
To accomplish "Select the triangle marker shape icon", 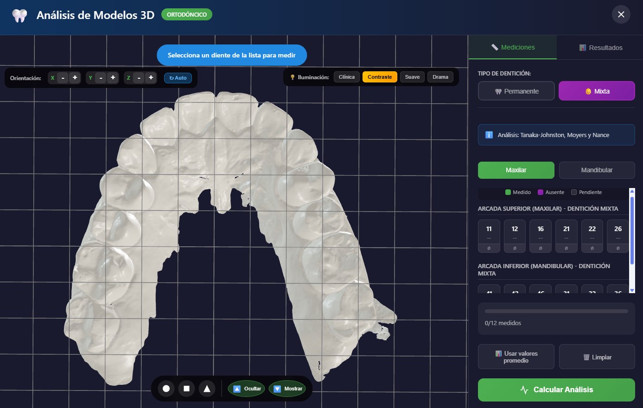I will [x=207, y=389].
